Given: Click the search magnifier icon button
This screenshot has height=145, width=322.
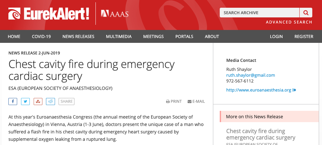Looking at the screenshot, I should click(306, 13).
